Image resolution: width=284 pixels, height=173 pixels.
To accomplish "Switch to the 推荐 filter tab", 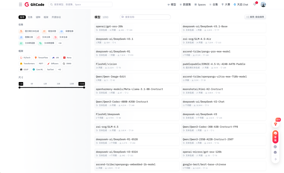I will point(22,17).
